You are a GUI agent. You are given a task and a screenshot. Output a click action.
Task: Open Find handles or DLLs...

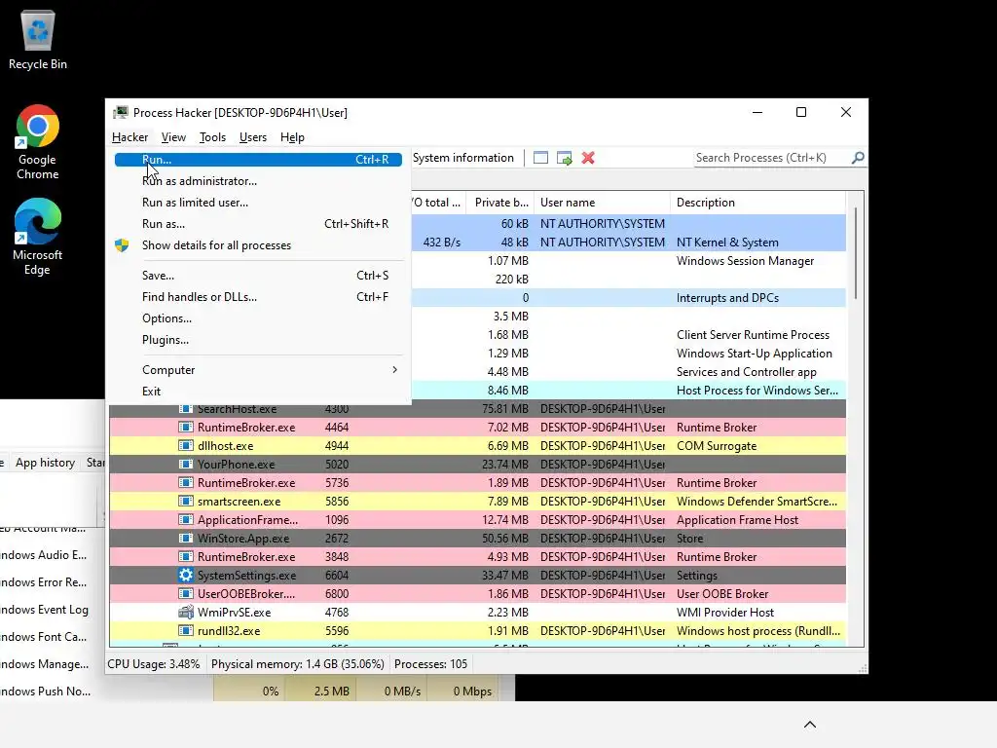(258, 297)
